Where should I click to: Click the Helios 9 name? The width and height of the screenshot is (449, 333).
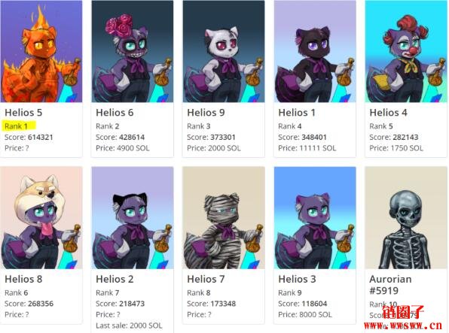click(x=206, y=113)
